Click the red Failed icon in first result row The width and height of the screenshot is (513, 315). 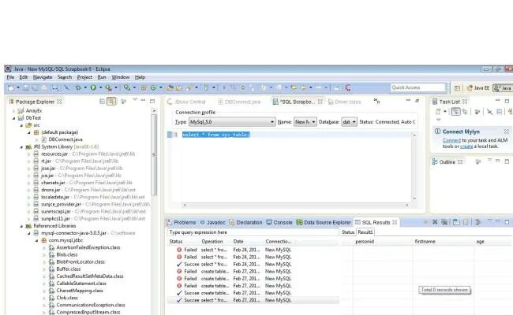point(179,250)
